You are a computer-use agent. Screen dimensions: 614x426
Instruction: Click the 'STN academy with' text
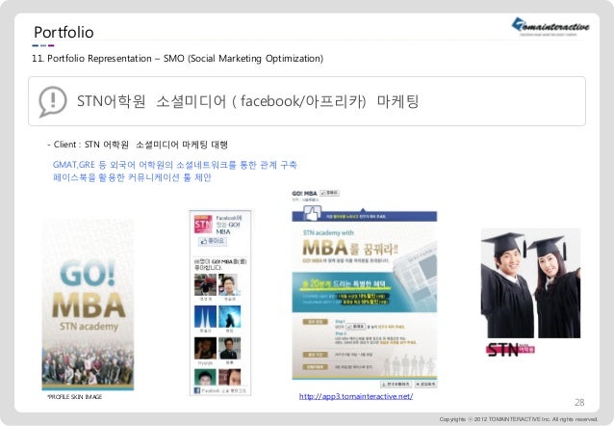[328, 233]
